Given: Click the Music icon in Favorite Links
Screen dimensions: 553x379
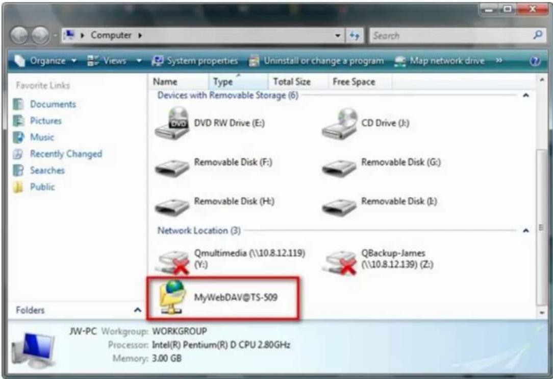Looking at the screenshot, I should tap(18, 137).
